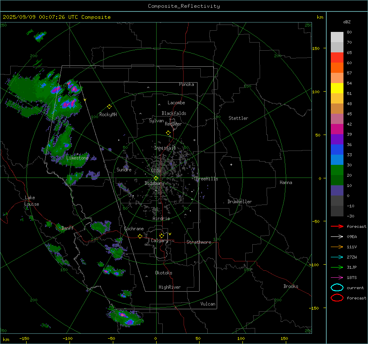The width and height of the screenshot is (368, 344).
Task: Click the purple 36 dBZ color swatch
Action: pyautogui.click(x=337, y=139)
